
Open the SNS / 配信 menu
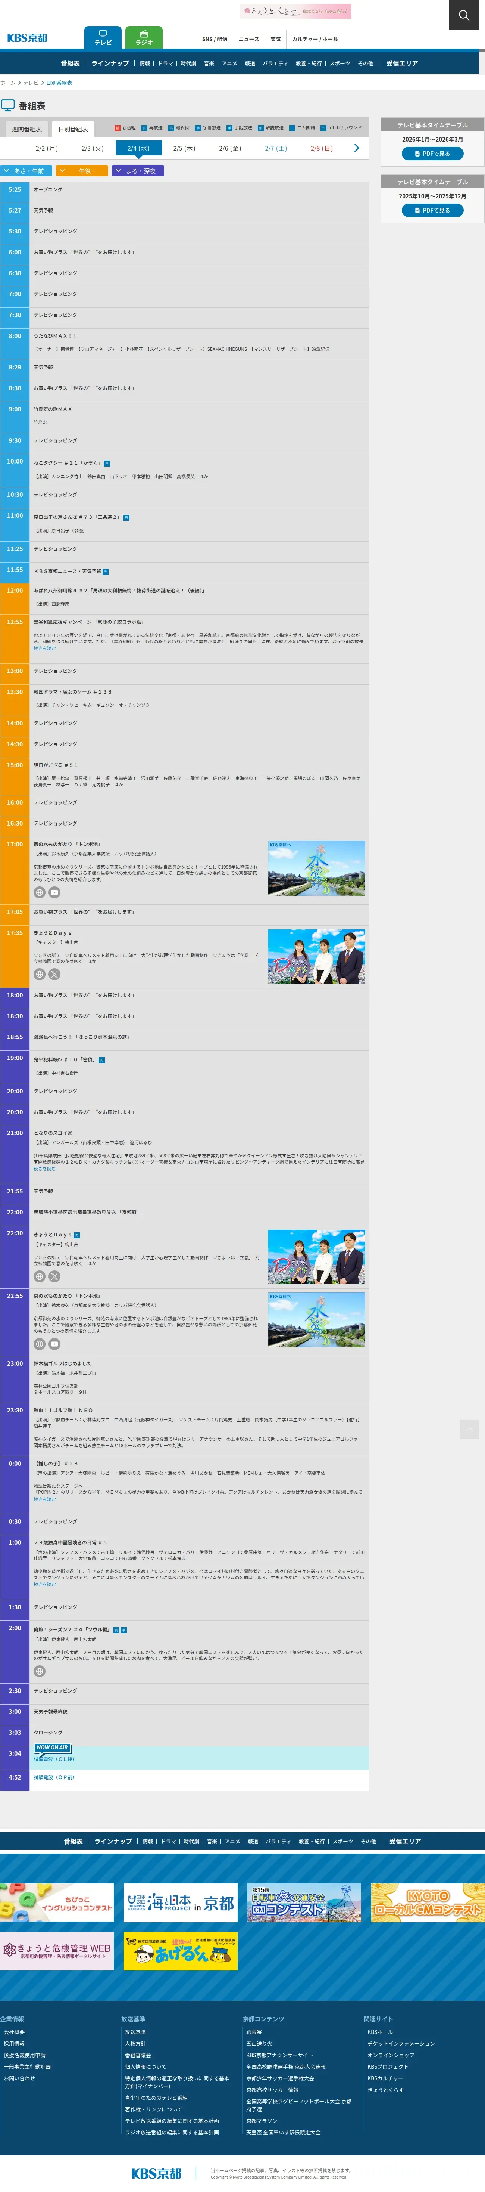point(215,39)
